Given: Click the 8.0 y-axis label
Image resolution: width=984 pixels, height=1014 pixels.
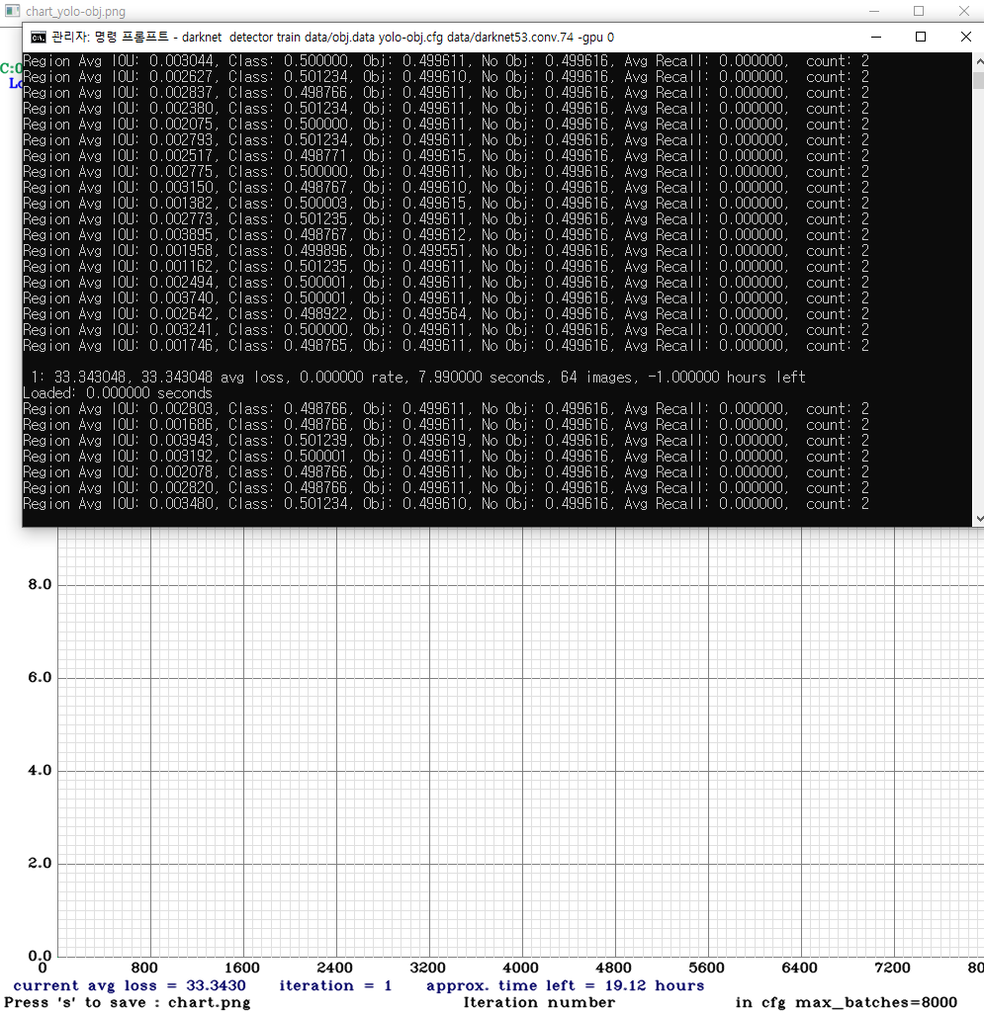Looking at the screenshot, I should (40, 585).
